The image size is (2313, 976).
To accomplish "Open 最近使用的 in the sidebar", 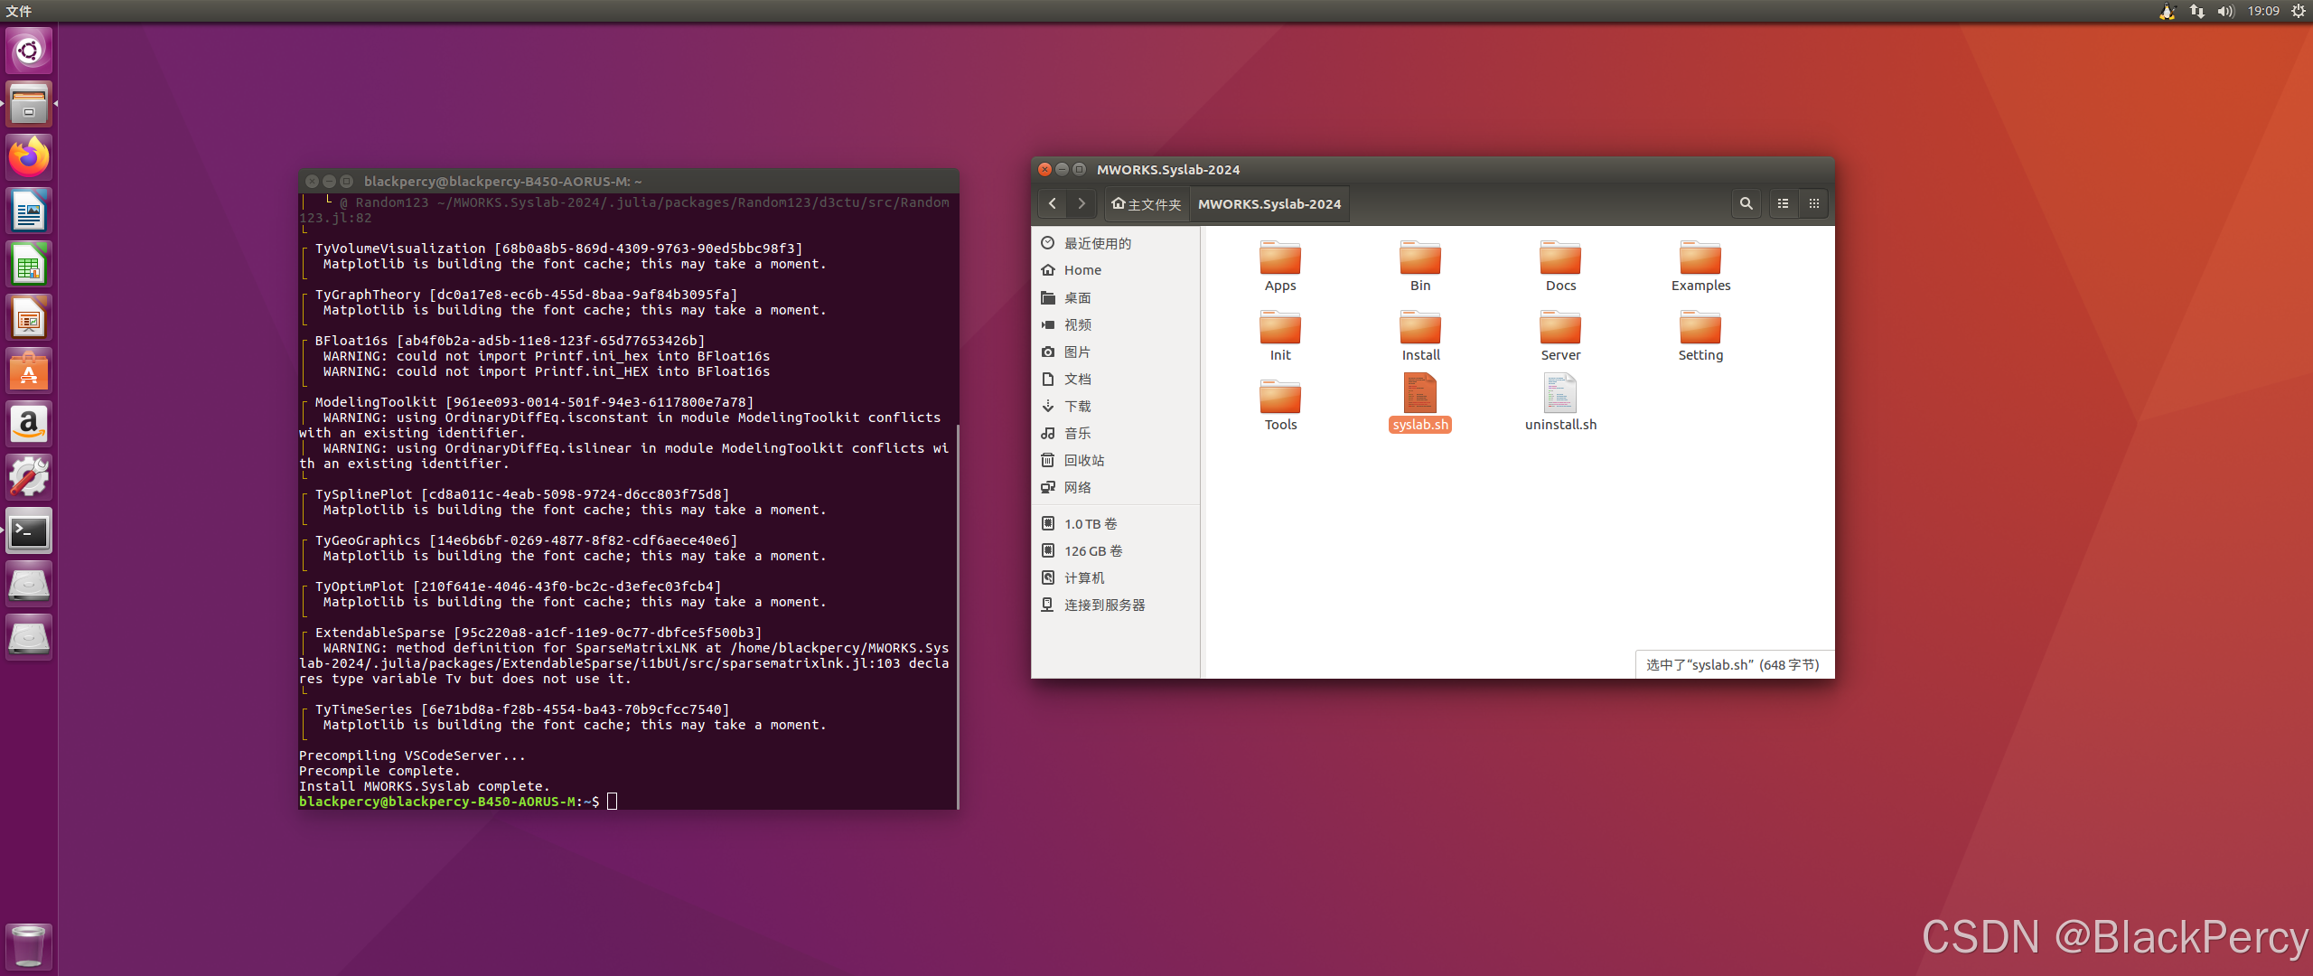I will pyautogui.click(x=1116, y=243).
